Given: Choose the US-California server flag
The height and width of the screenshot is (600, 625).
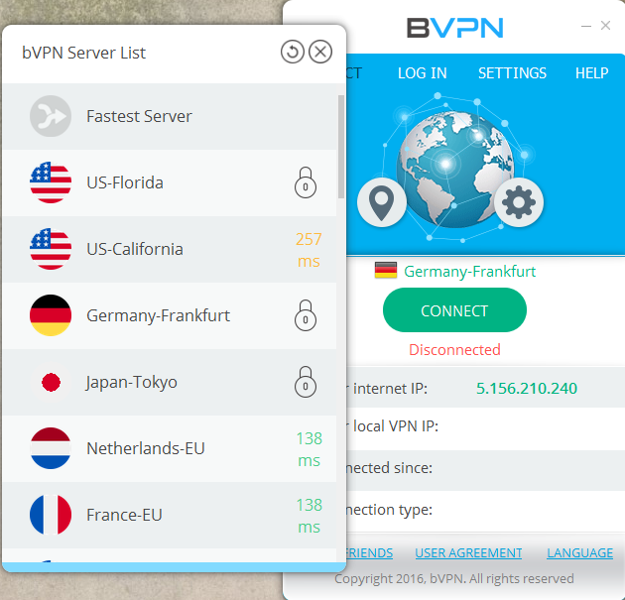Looking at the screenshot, I should 51,249.
